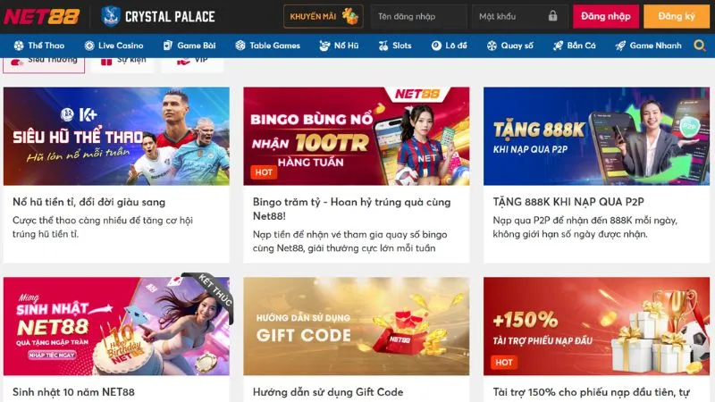This screenshot has width=715, height=402.
Task: Click the NET88 logo
Action: click(41, 17)
